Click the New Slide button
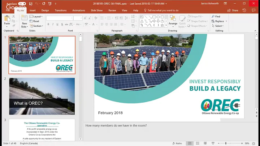The image size is (260, 146). [x=25, y=22]
